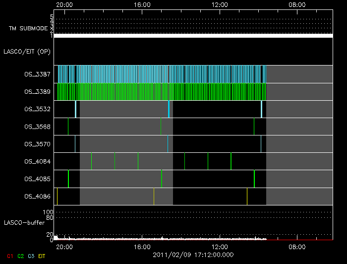Click the 08:00 label on bottom axis
This screenshot has width=347, height=264.
click(297, 246)
